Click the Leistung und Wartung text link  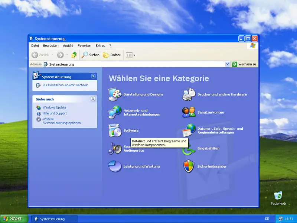[141, 167]
